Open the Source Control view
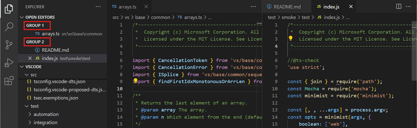Image resolution: width=417 pixels, height=128 pixels. click(x=9, y=45)
